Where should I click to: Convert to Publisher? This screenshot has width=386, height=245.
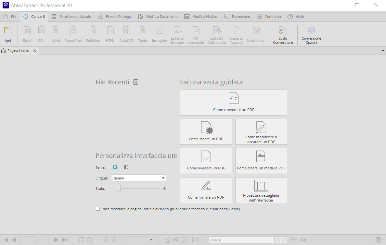93,35
